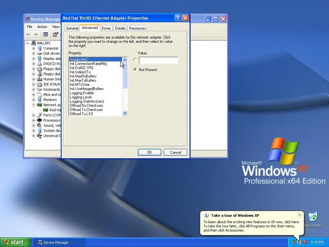Open the Start menu

[x=15, y=242]
